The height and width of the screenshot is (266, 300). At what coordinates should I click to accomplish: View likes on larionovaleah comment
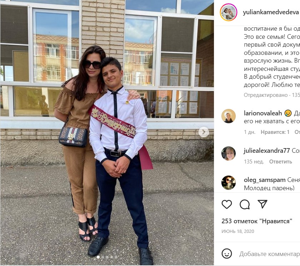coord(275,132)
